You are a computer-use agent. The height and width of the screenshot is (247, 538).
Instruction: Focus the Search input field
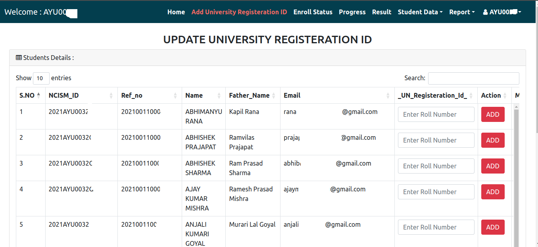click(x=473, y=78)
